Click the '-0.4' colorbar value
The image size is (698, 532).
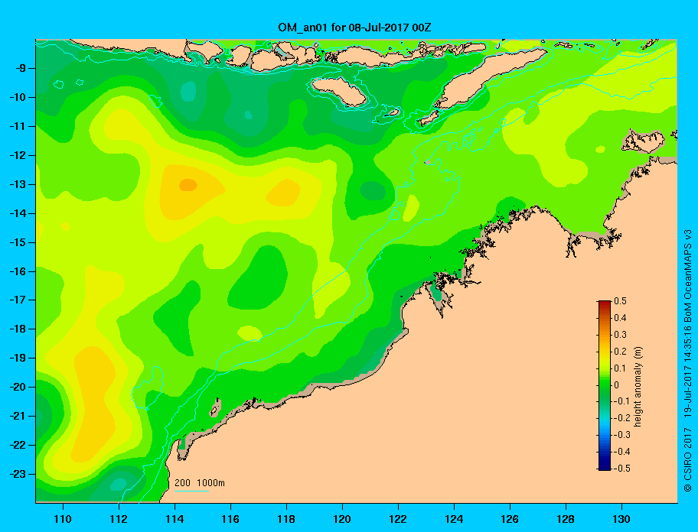[x=621, y=452]
